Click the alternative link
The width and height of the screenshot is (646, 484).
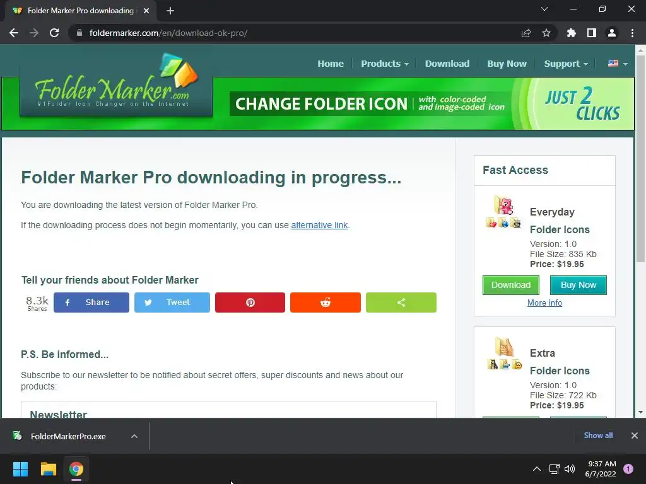point(319,225)
